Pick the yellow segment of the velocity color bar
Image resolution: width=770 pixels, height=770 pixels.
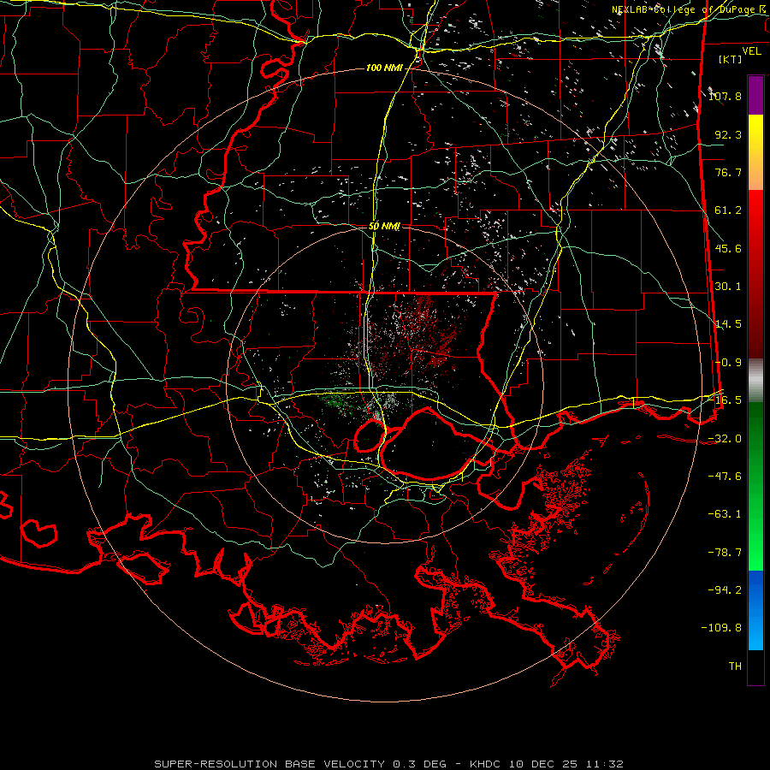tap(755, 152)
